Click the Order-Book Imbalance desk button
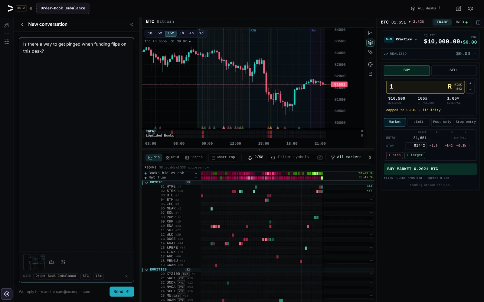This screenshot has height=302, width=484. coord(63,8)
